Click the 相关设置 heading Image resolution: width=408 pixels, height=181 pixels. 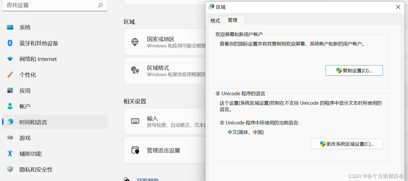point(135,101)
